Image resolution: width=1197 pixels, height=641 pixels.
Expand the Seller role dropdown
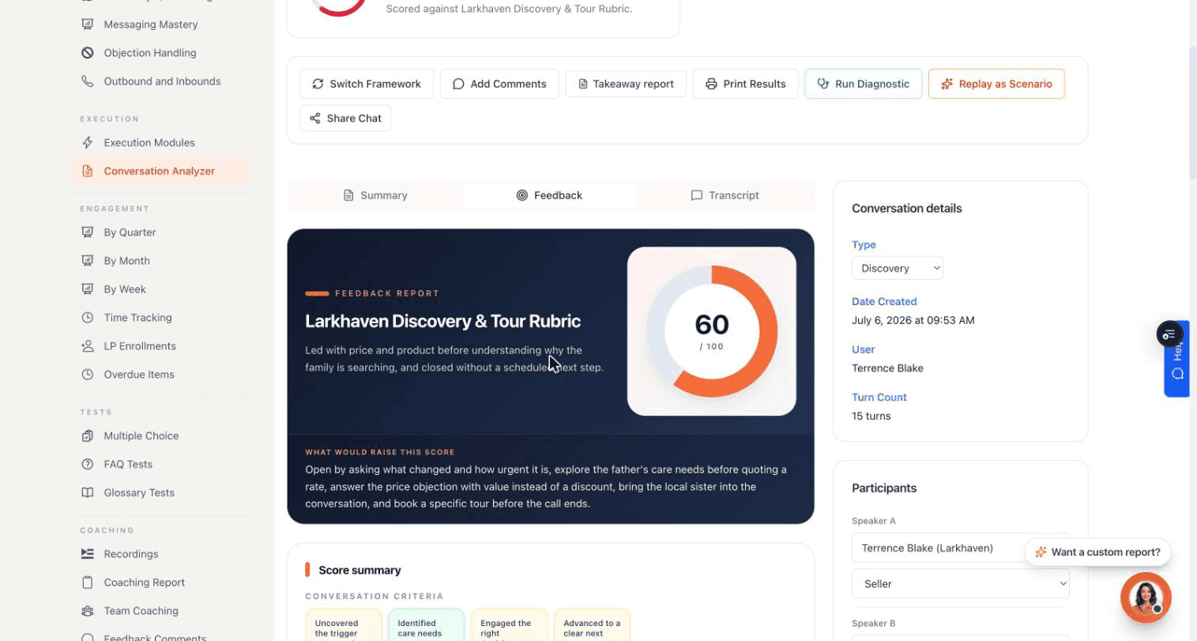[x=961, y=584]
